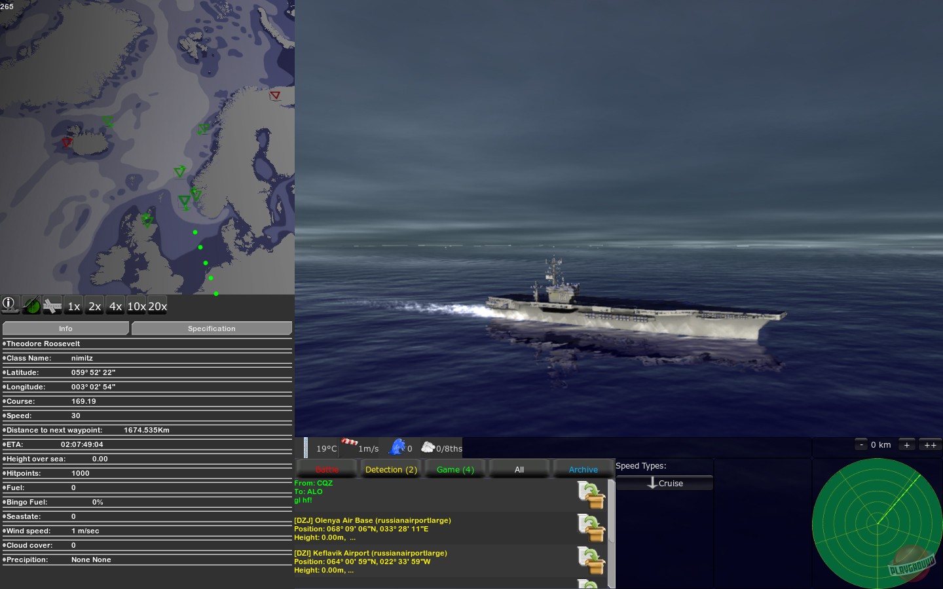The height and width of the screenshot is (589, 943).
Task: Select the aircraft operations icon
Action: (x=52, y=306)
